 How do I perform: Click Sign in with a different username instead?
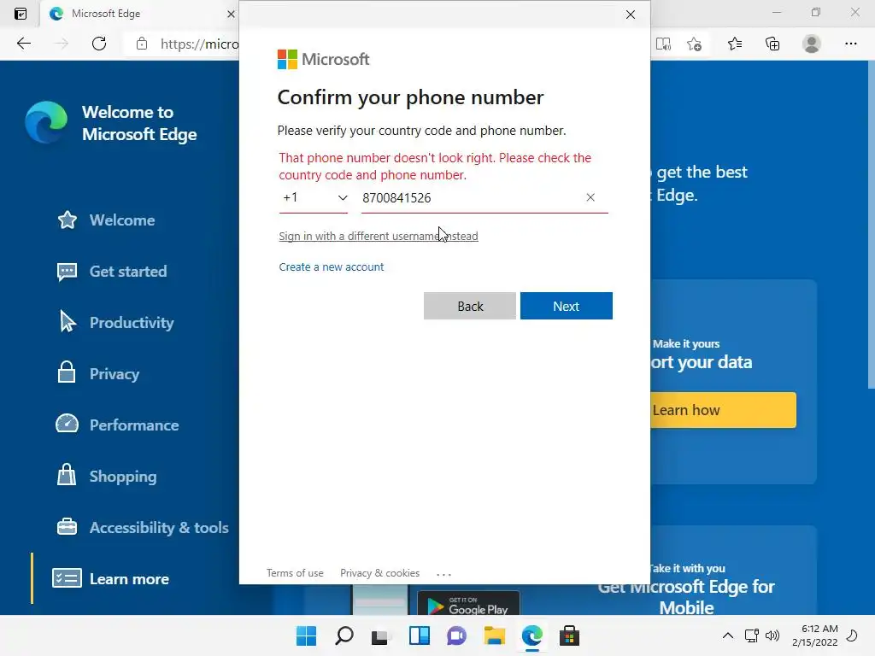[379, 236]
